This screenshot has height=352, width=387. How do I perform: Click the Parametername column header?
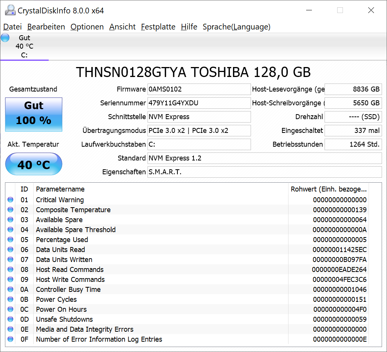(161, 189)
